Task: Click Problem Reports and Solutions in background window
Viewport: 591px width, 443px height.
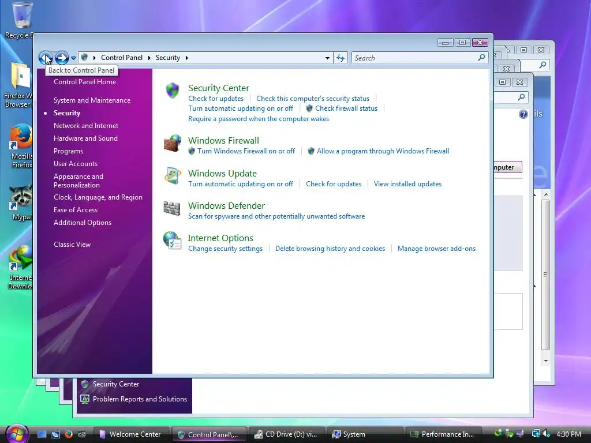Action: (140, 399)
